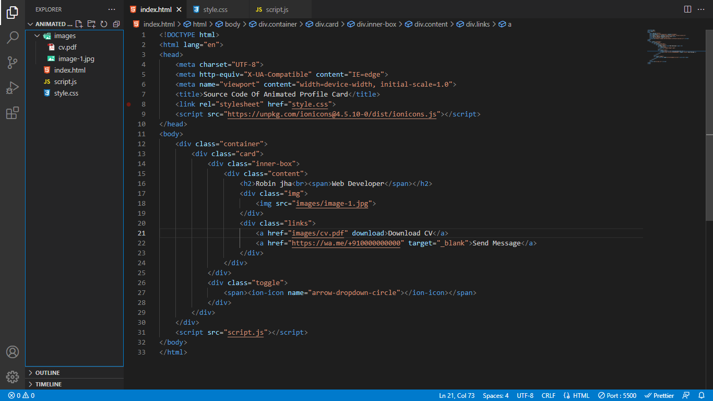713x401 pixels.
Task: Open the Extensions view
Action: pyautogui.click(x=13, y=113)
